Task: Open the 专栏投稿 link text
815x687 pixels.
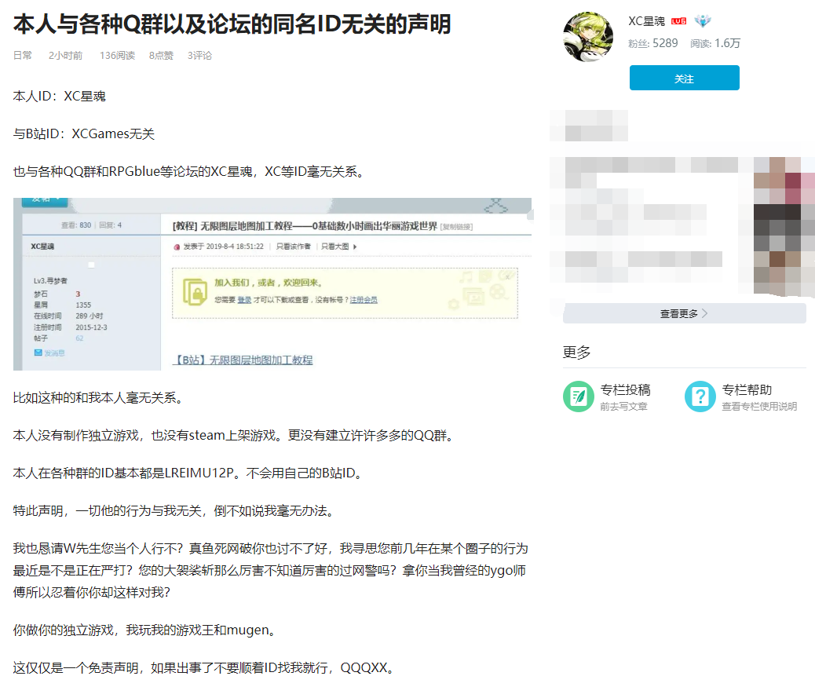Action: click(625, 389)
